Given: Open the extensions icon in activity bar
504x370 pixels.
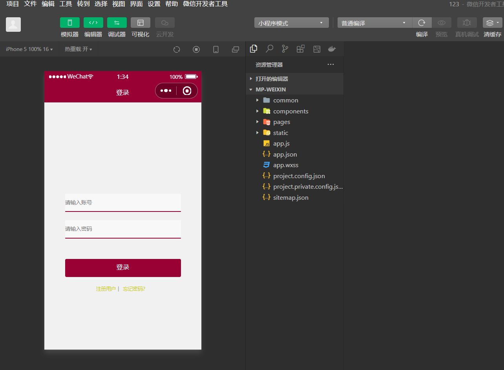Looking at the screenshot, I should pos(301,49).
